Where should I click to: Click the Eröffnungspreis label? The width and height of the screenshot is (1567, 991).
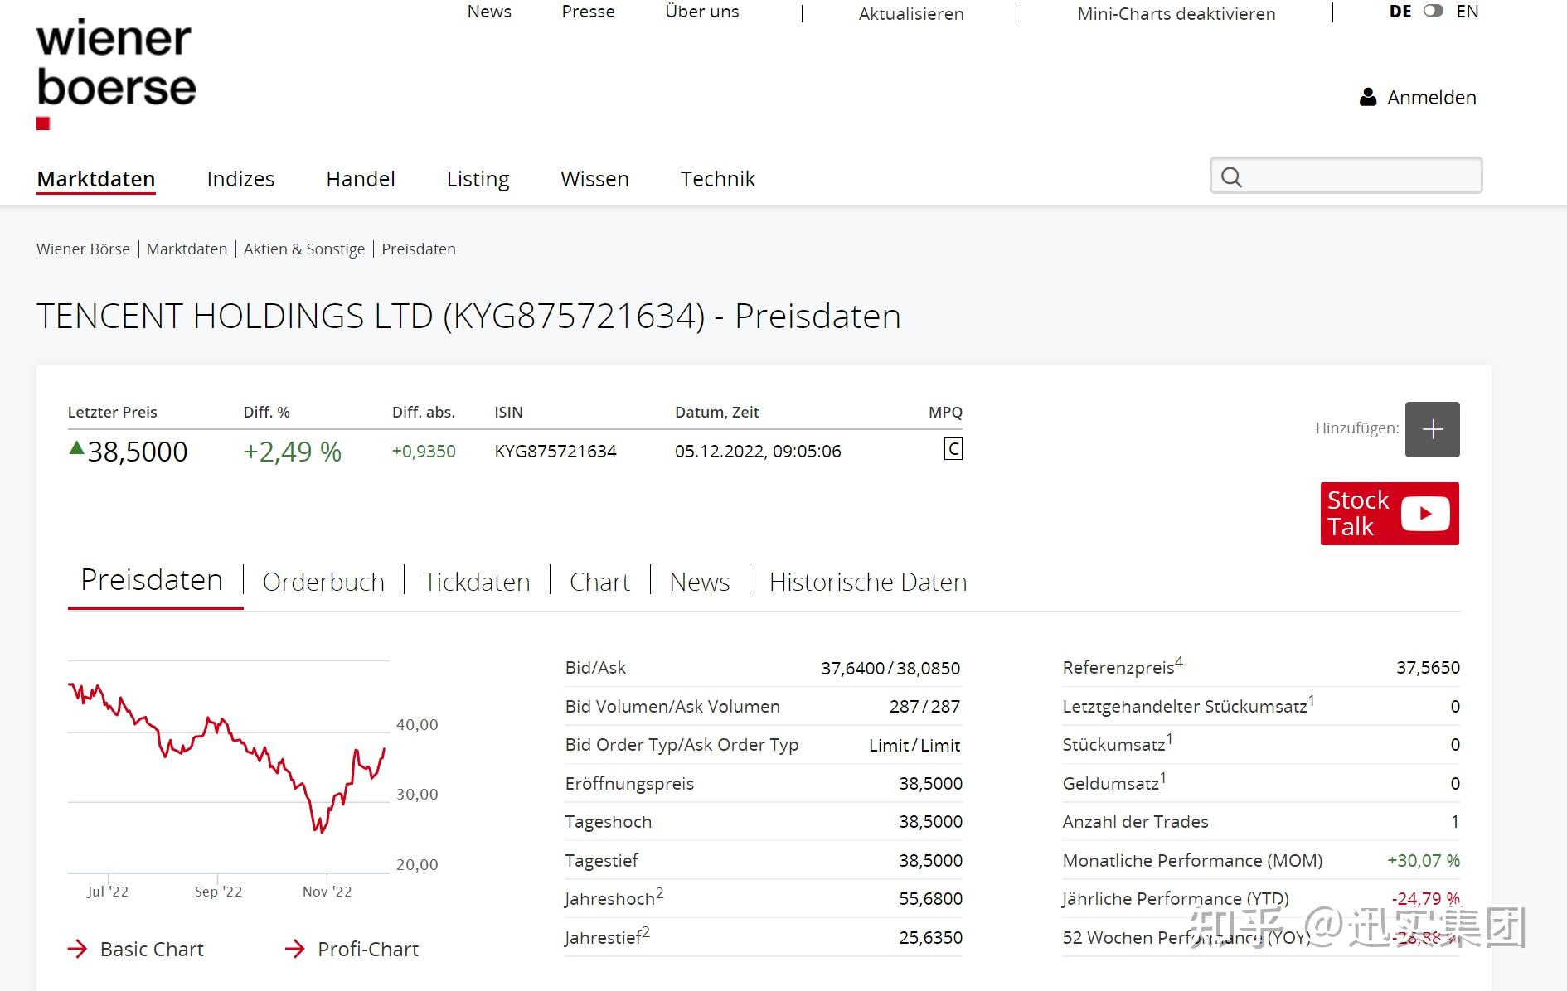(629, 784)
